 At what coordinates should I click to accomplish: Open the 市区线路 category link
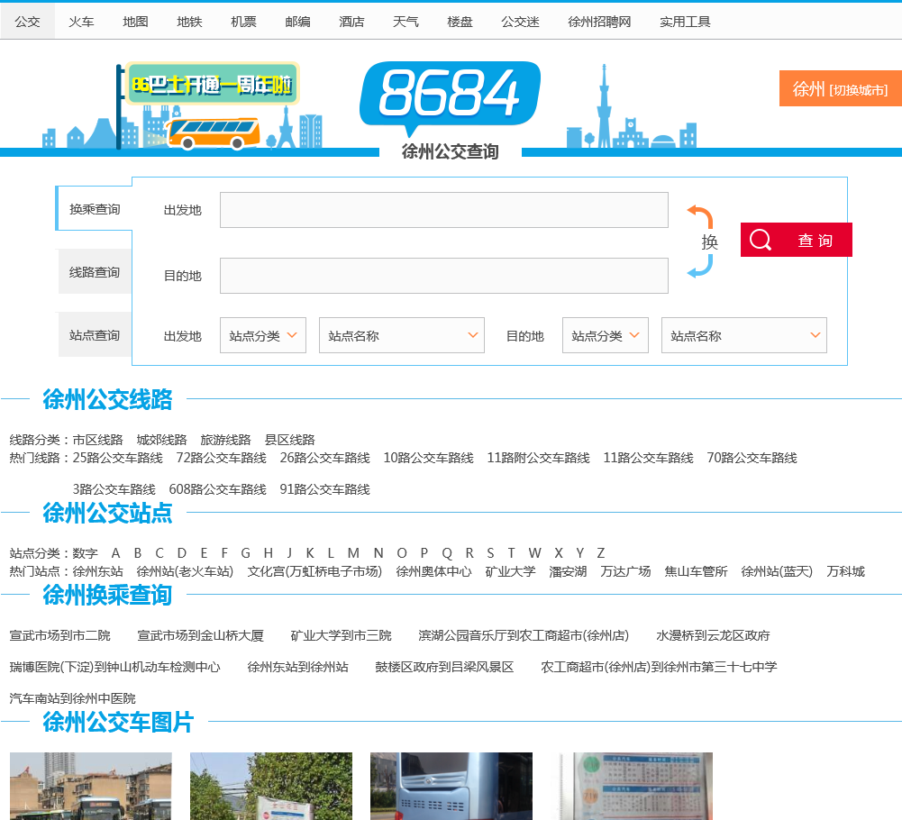[x=98, y=441]
